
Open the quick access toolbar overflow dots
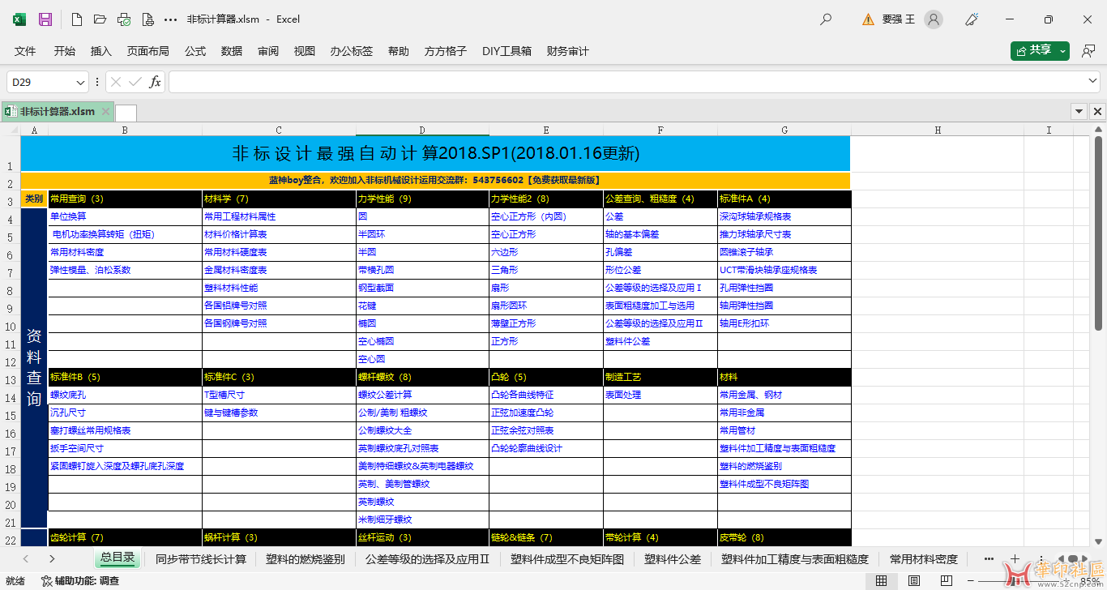point(170,19)
